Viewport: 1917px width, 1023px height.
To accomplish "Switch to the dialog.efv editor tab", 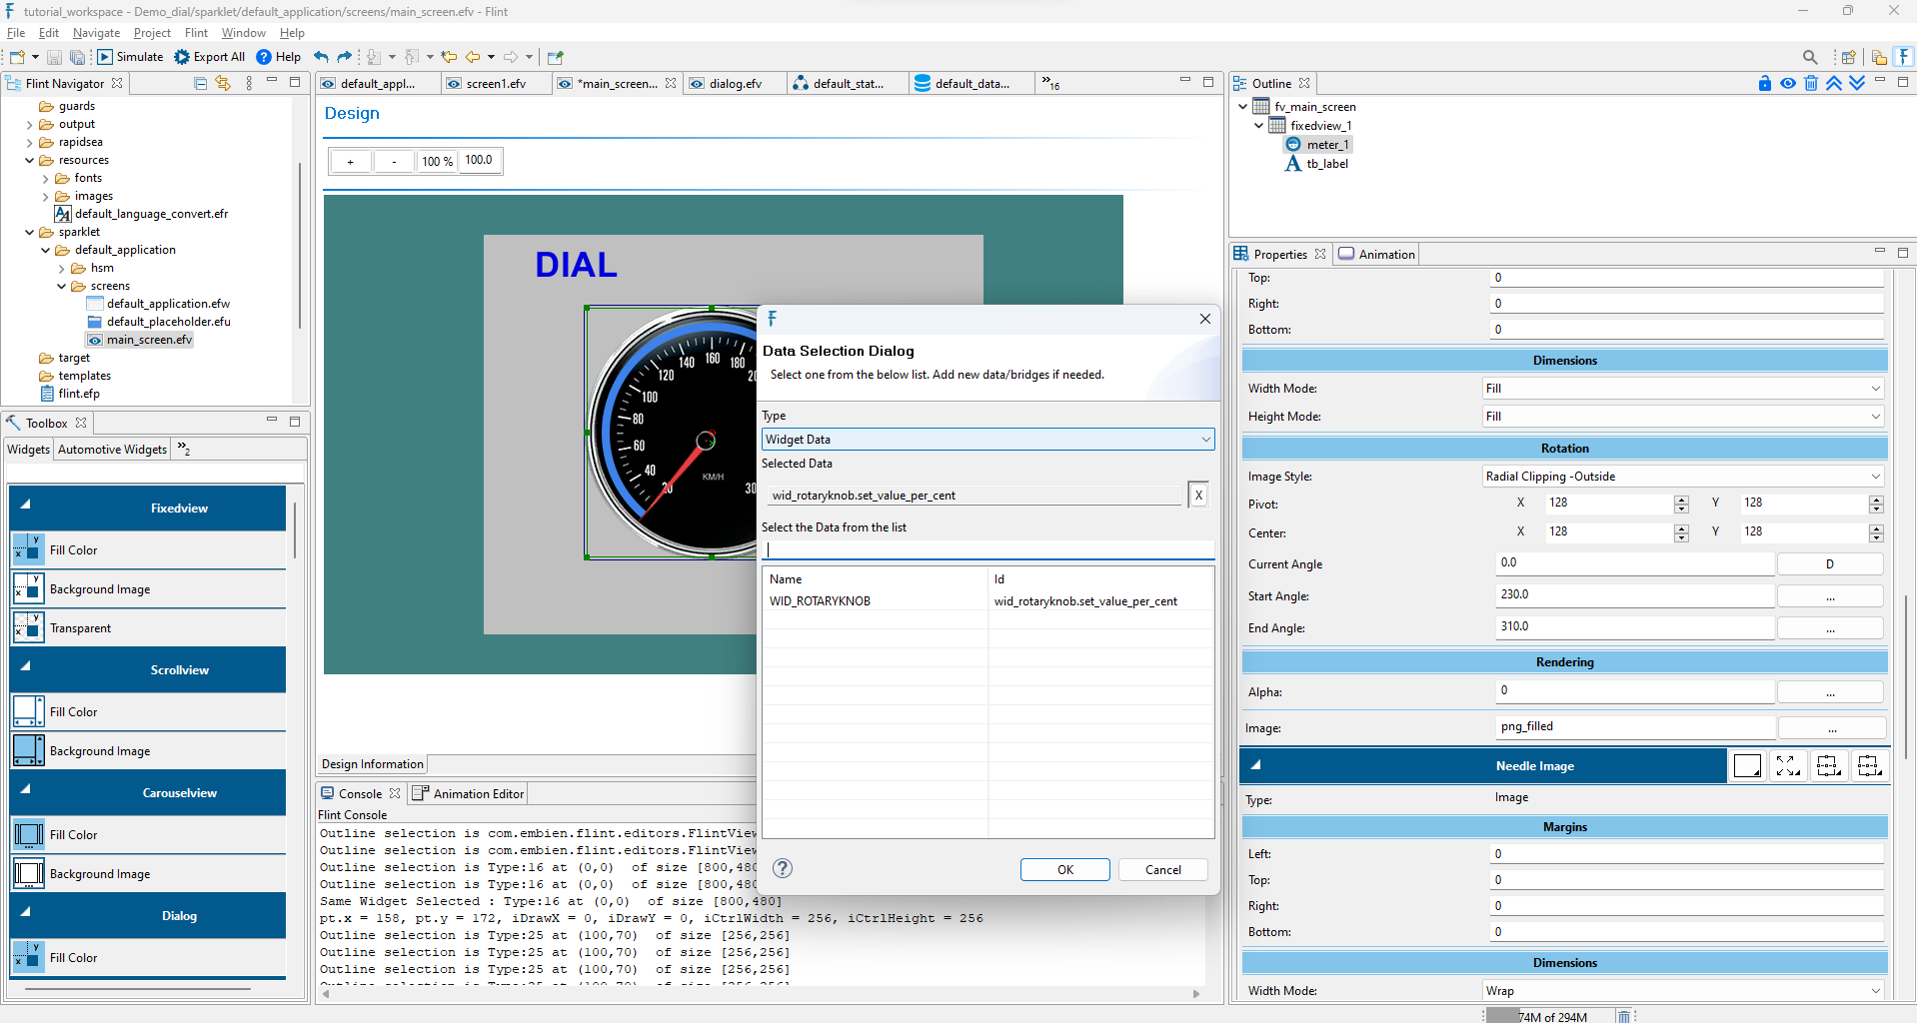I will [735, 83].
